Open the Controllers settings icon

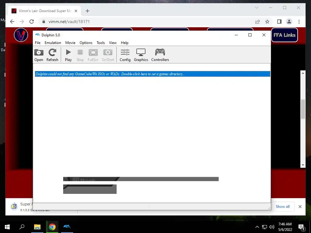[x=160, y=55]
